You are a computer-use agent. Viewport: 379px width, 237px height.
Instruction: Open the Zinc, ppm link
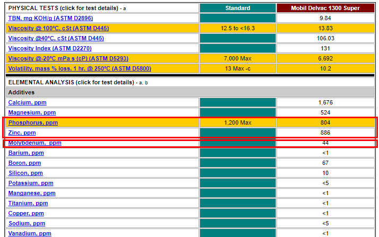pyautogui.click(x=22, y=133)
